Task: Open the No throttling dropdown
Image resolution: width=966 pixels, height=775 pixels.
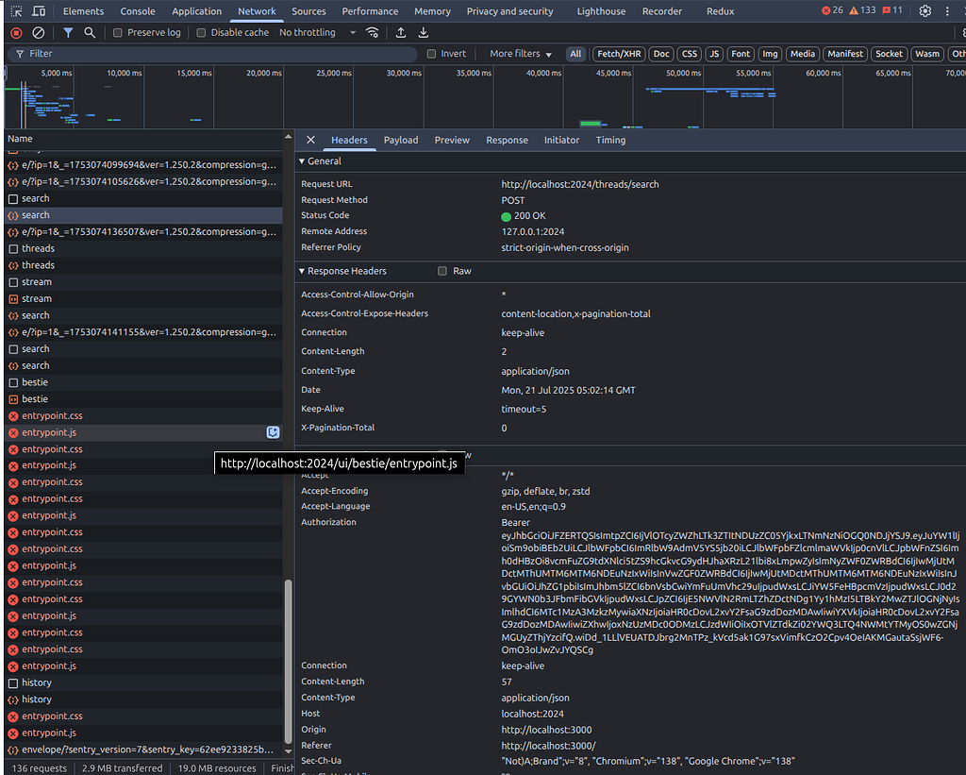Action: pyautogui.click(x=318, y=32)
